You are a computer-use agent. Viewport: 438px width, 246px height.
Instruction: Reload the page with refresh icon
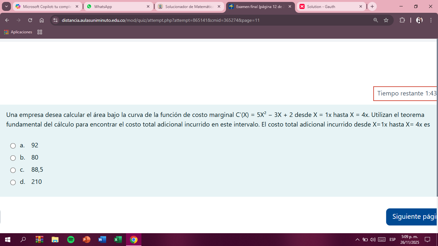pos(30,20)
